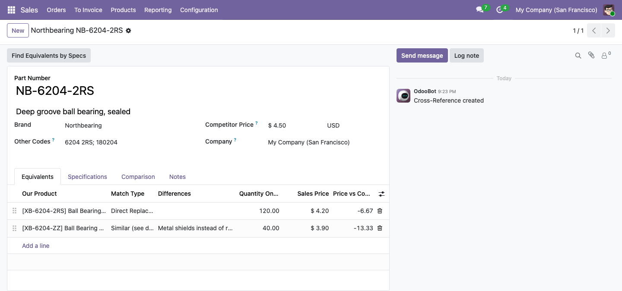Open the apps grid menu icon
The image size is (622, 291).
pyautogui.click(x=11, y=10)
